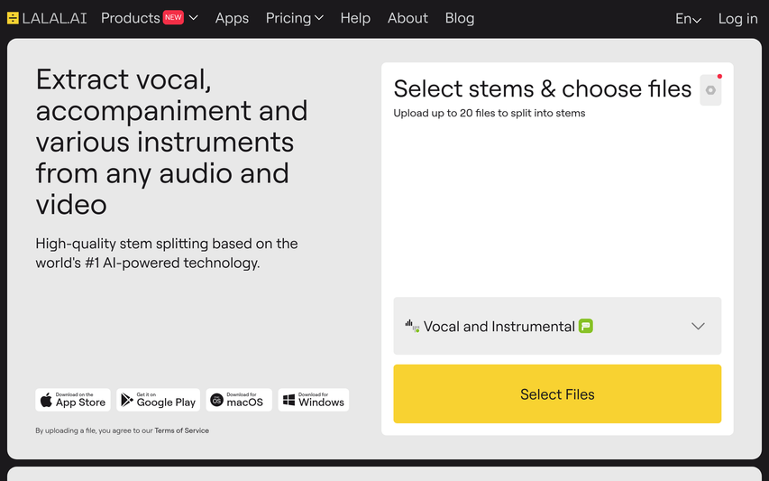
Task: Click the red NEW badge beside Products
Action: (x=173, y=17)
